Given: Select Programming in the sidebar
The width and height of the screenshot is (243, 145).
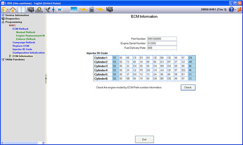Looking at the screenshot, I should pos(14,22).
